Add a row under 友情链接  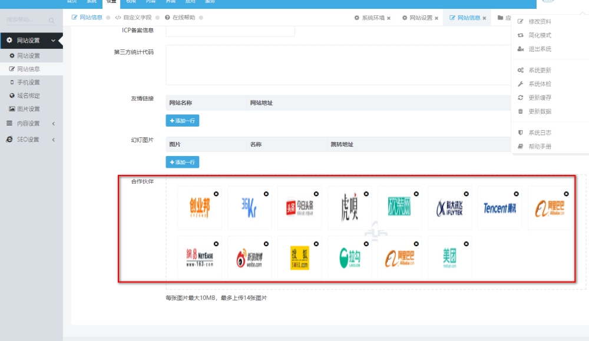click(x=182, y=121)
